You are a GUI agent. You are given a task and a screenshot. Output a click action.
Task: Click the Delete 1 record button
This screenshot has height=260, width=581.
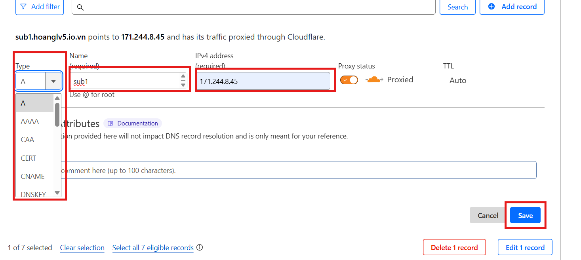pyautogui.click(x=454, y=248)
